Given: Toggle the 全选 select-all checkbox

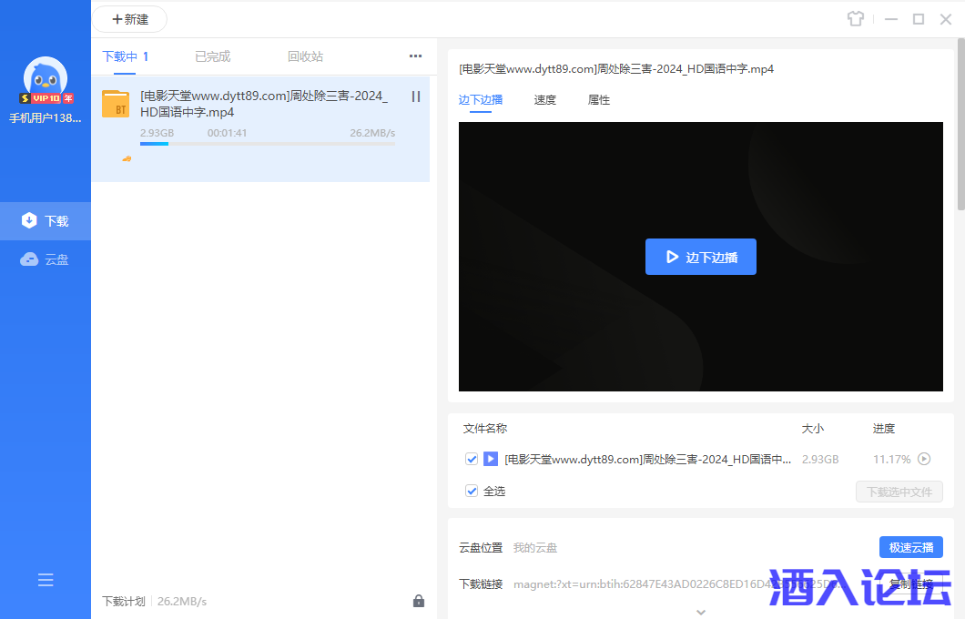Looking at the screenshot, I should (472, 491).
